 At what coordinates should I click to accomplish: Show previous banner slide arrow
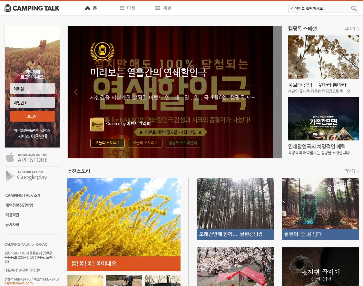76,92
